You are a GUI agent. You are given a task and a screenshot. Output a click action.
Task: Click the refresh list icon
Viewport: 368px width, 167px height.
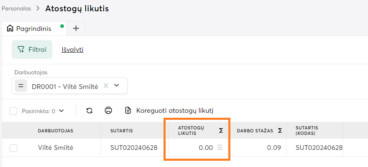tap(89, 111)
